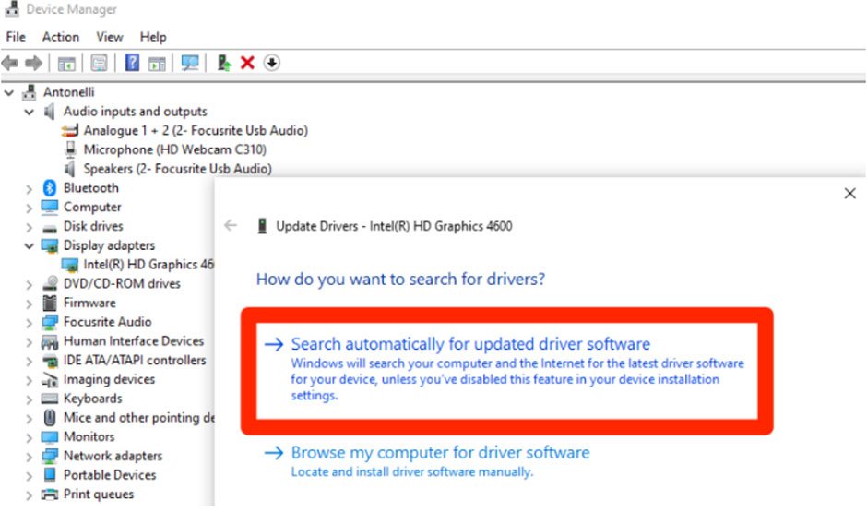Select the Network adapters label

coord(113,456)
